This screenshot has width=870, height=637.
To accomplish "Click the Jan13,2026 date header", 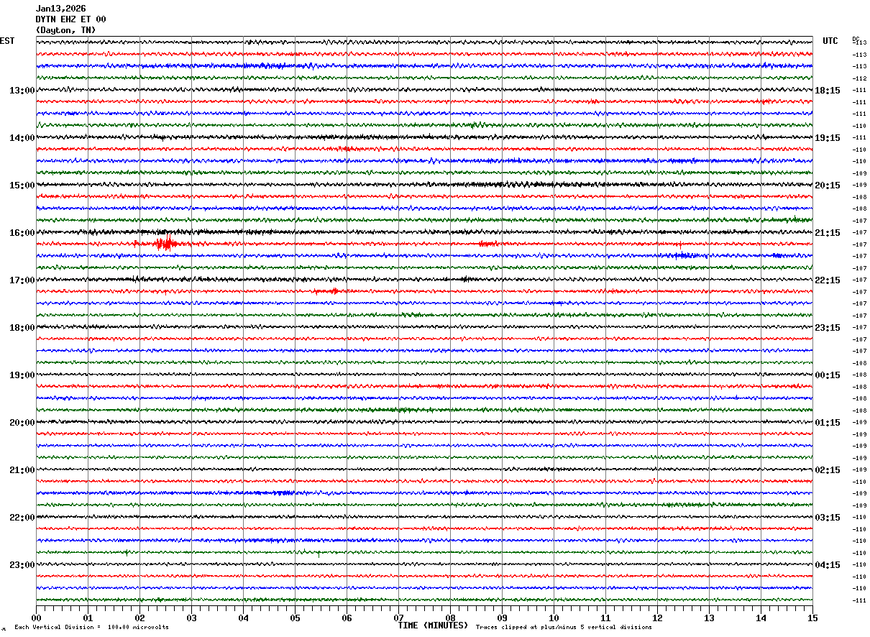I will click(60, 9).
